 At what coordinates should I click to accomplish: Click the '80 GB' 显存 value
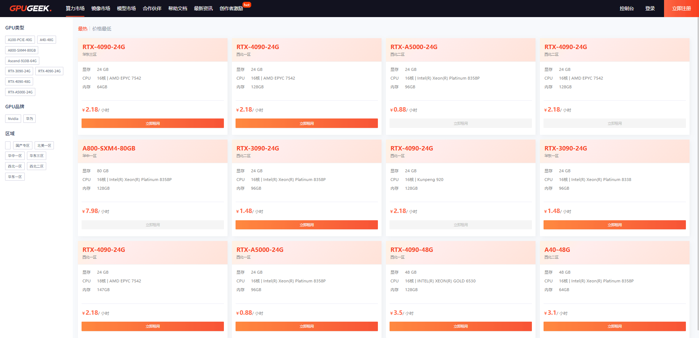(x=103, y=171)
